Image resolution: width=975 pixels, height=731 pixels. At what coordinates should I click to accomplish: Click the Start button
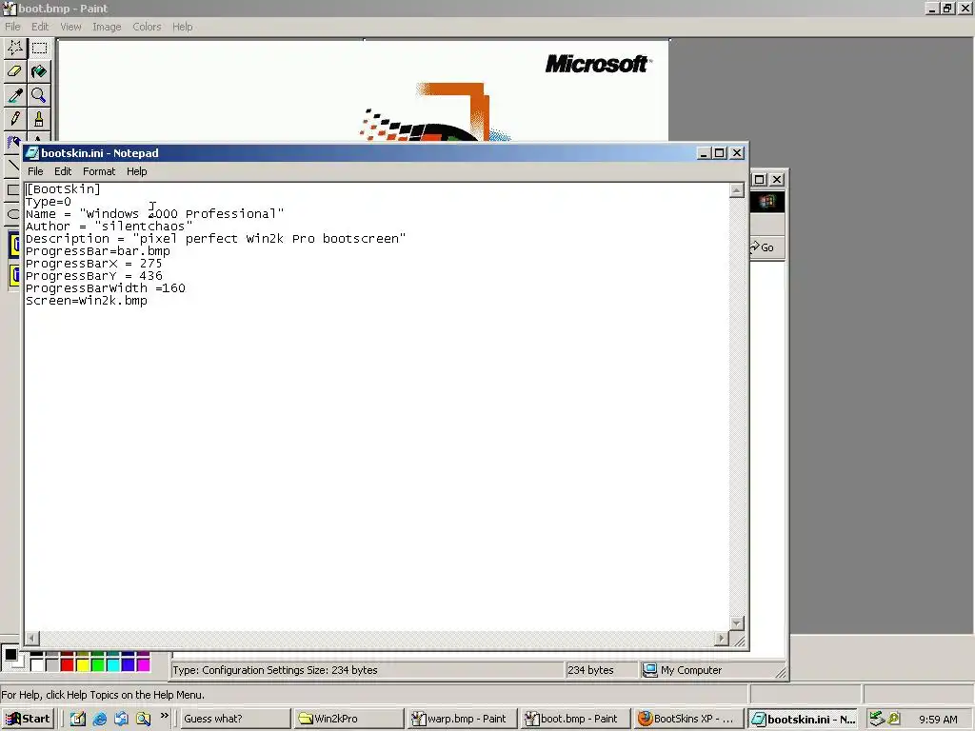[28, 719]
